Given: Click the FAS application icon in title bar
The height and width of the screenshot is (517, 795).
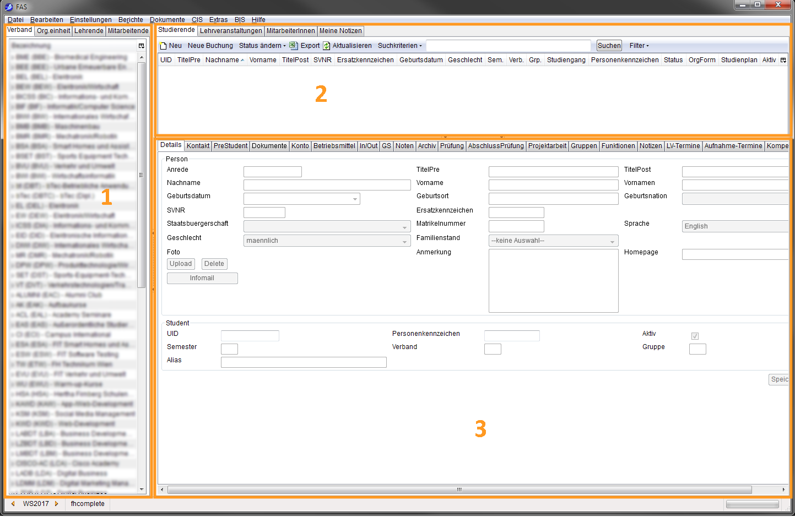Looking at the screenshot, I should 9,7.
